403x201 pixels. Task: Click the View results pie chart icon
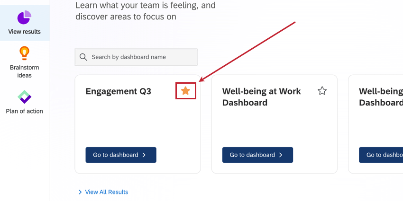click(24, 17)
